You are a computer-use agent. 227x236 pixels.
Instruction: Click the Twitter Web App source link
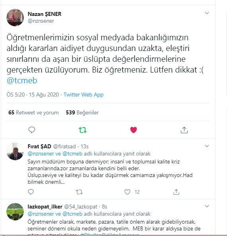[83, 94]
